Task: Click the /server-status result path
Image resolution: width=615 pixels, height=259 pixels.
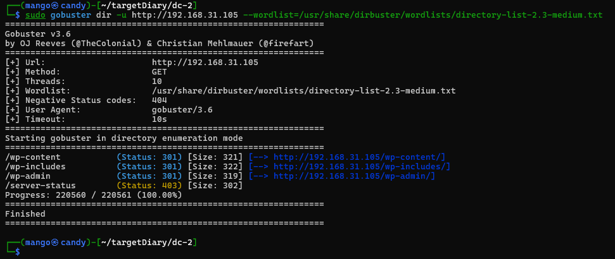Action: pyautogui.click(x=41, y=186)
